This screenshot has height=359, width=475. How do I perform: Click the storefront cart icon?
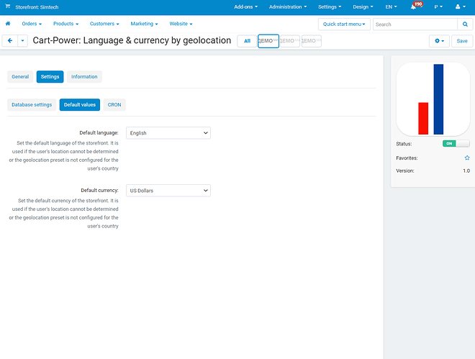(8, 6)
